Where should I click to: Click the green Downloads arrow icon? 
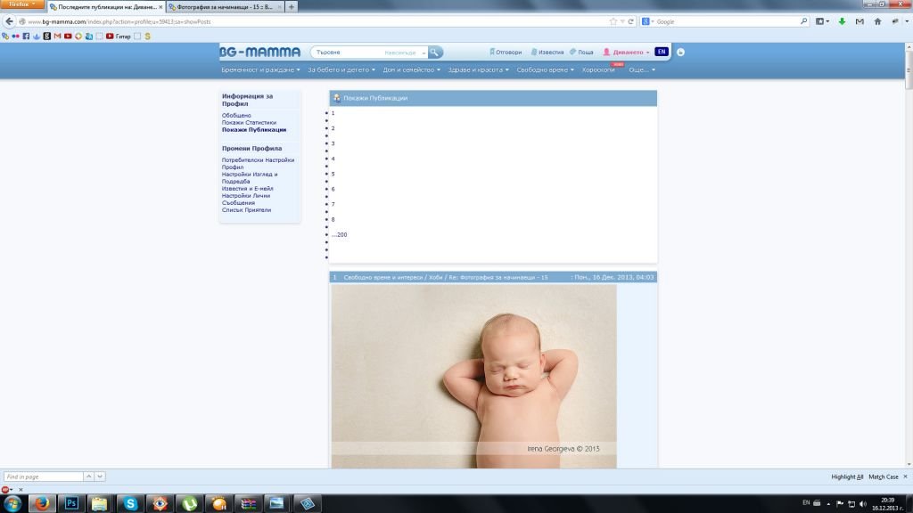[842, 21]
